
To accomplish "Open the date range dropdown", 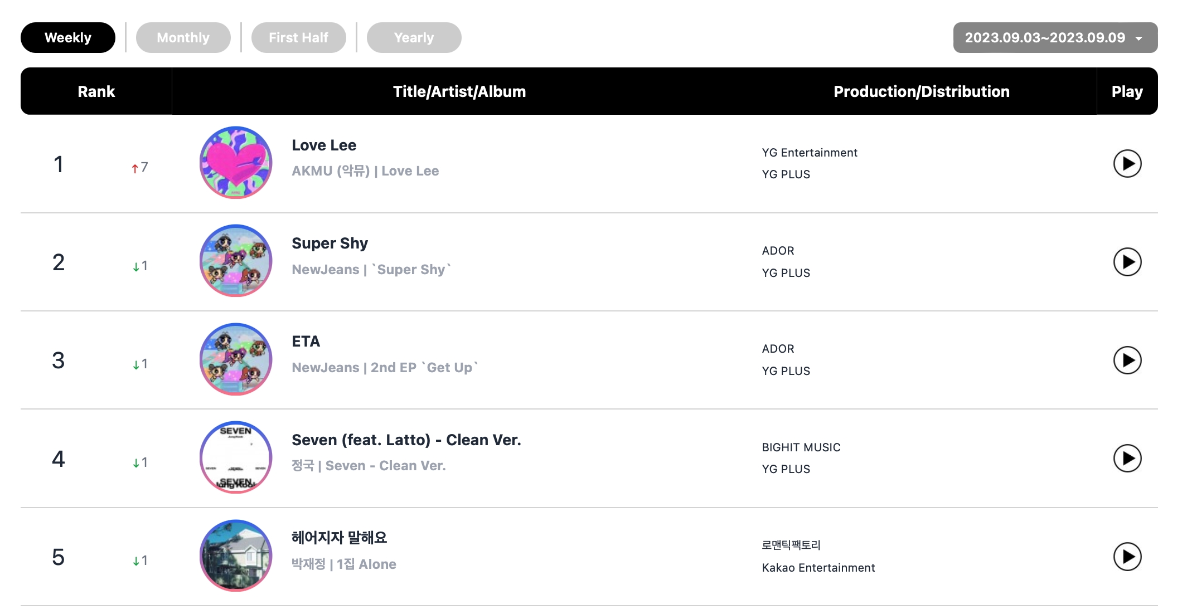I will [1055, 38].
